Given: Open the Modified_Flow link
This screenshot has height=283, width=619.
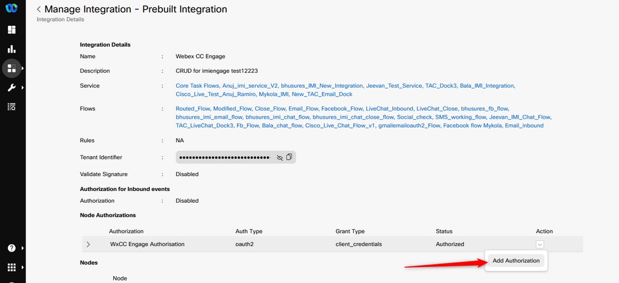Looking at the screenshot, I should point(232,108).
